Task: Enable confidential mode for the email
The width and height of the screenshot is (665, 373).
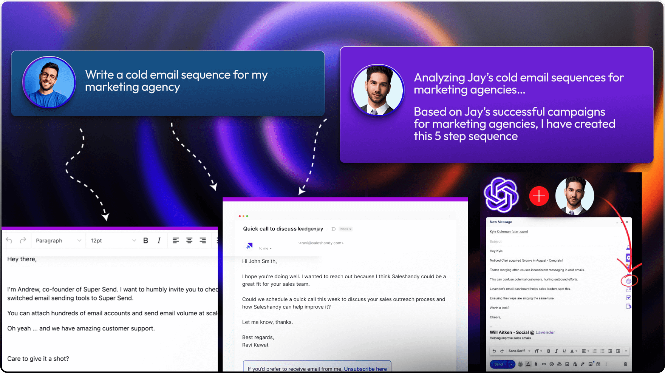Action: click(x=575, y=364)
